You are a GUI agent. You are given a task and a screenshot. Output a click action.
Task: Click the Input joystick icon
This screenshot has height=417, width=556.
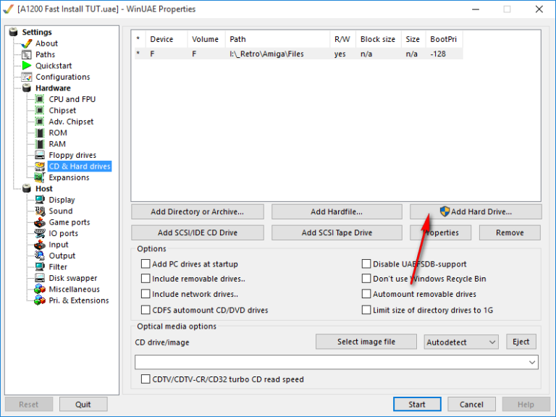click(x=40, y=245)
